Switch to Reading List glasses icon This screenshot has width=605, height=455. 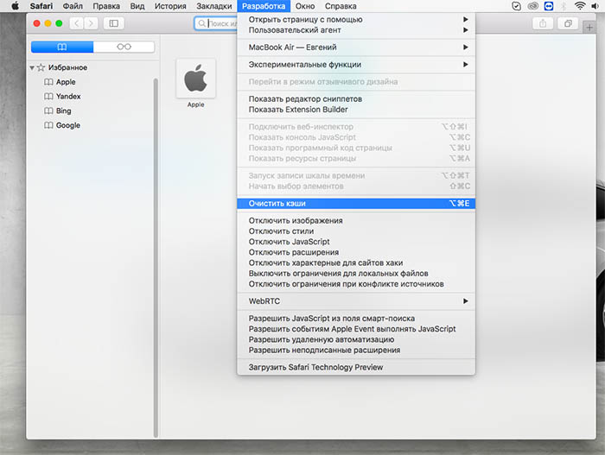tap(124, 47)
